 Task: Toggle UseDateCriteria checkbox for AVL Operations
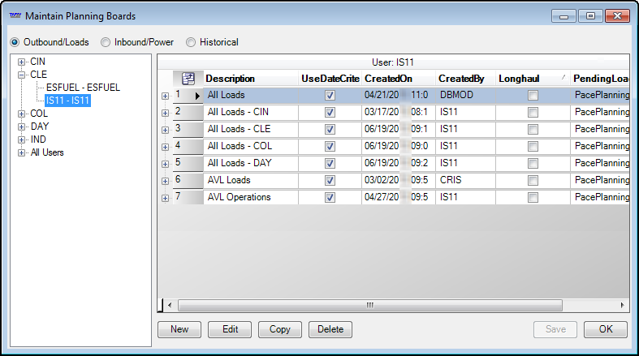[x=330, y=198]
